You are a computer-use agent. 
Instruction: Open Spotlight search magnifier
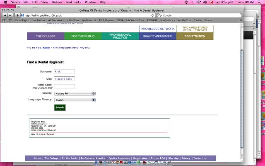point(259,2)
